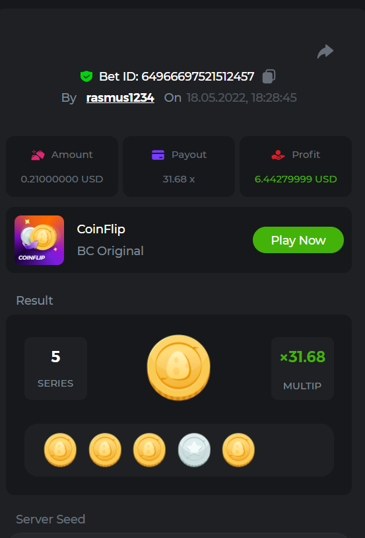Click the purple Payout card icon
This screenshot has height=538, width=365.
click(x=158, y=155)
